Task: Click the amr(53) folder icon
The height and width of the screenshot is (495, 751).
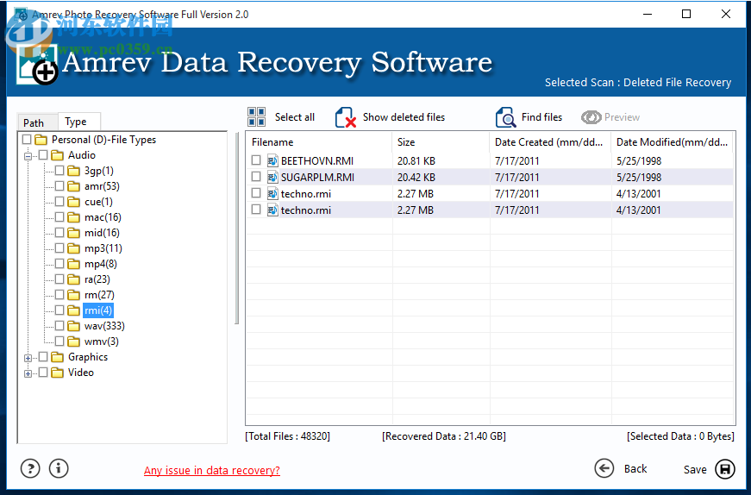Action: (74, 186)
